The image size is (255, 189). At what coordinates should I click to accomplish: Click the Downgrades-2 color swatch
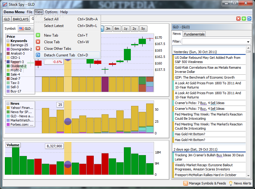pyautogui.click(x=8, y=49)
